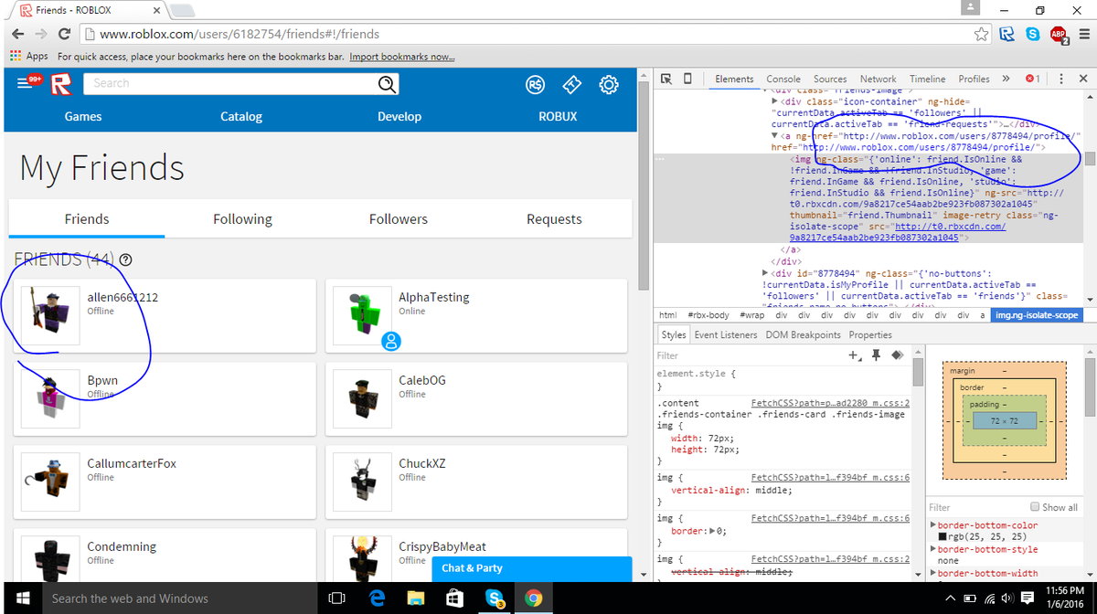Viewport: 1097px width, 614px height.
Task: Open the Network tab in DevTools
Action: point(879,79)
